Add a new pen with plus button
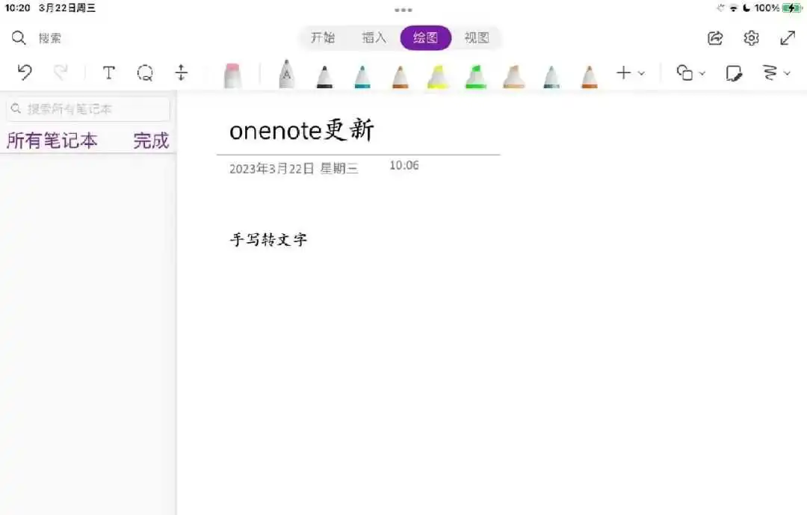The image size is (807, 515). pos(624,73)
